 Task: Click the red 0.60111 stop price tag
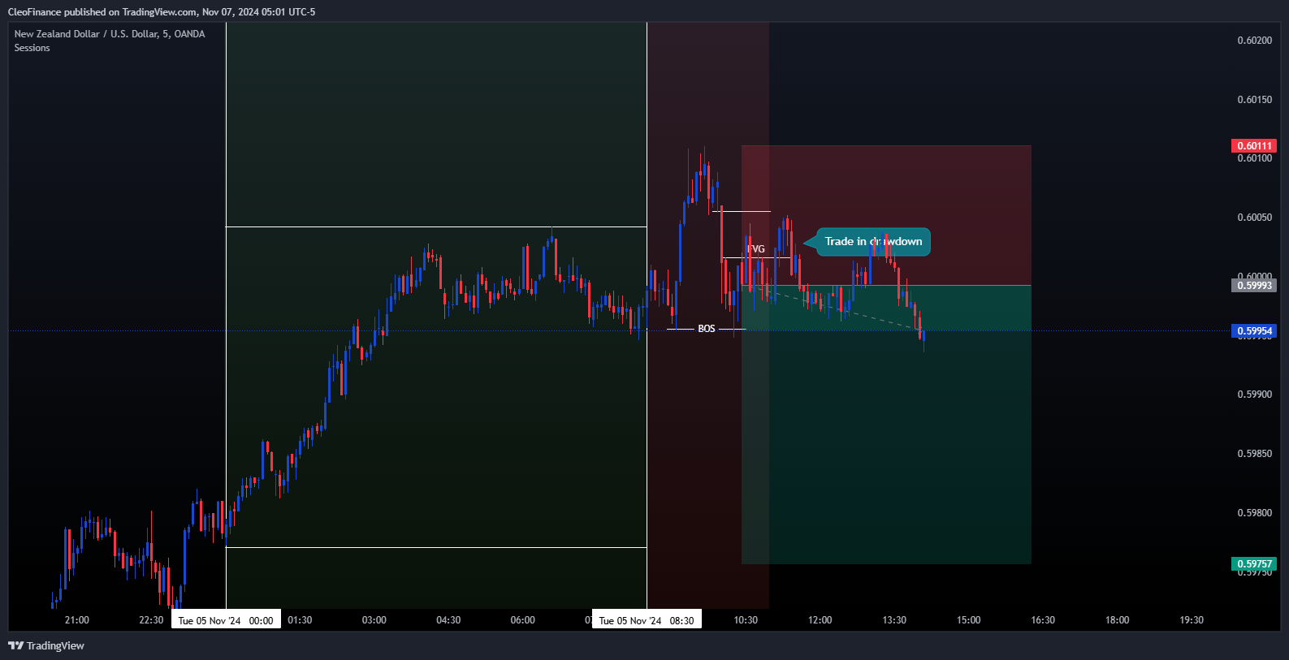[1254, 146]
